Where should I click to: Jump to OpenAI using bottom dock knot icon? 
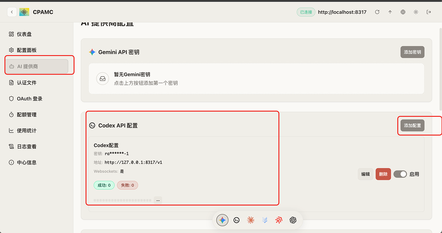click(293, 220)
